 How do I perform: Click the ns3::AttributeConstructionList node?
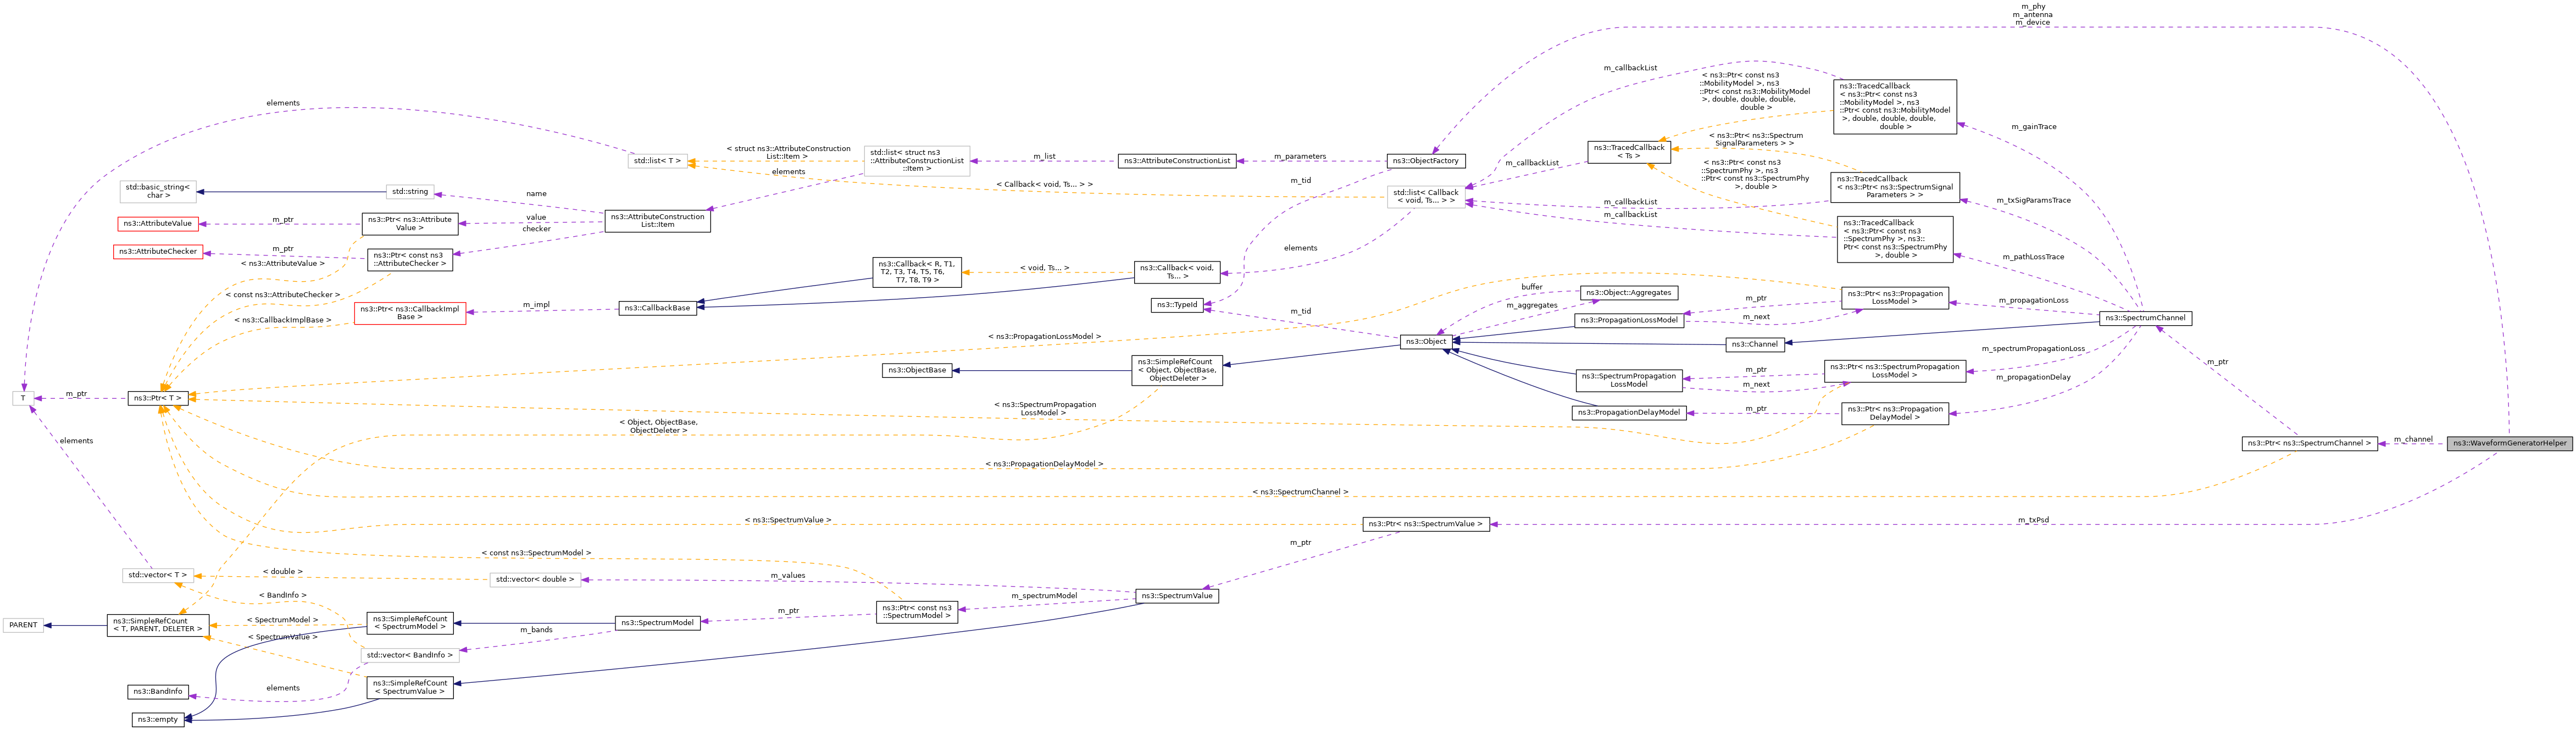click(x=1176, y=161)
